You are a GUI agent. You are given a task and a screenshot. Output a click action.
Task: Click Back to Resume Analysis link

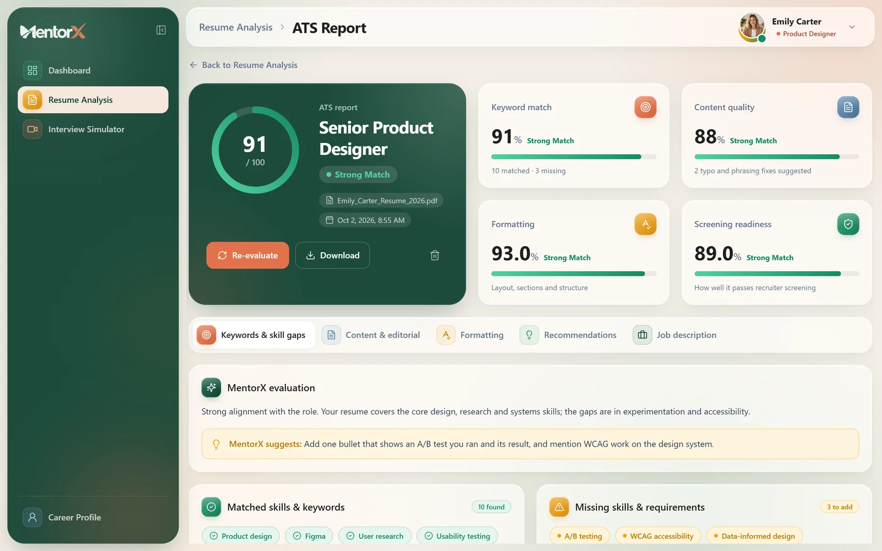(x=244, y=65)
